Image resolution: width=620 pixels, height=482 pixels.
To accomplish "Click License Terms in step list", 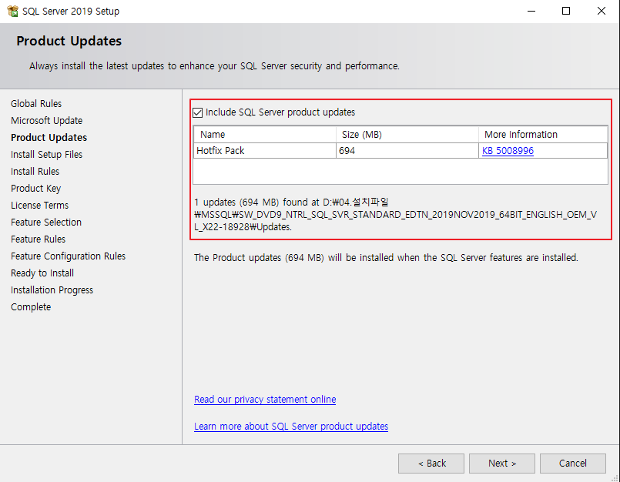I will coord(39,206).
